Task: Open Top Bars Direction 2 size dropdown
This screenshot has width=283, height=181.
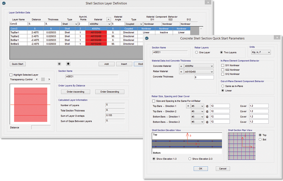Action: pyautogui.click(x=197, y=111)
